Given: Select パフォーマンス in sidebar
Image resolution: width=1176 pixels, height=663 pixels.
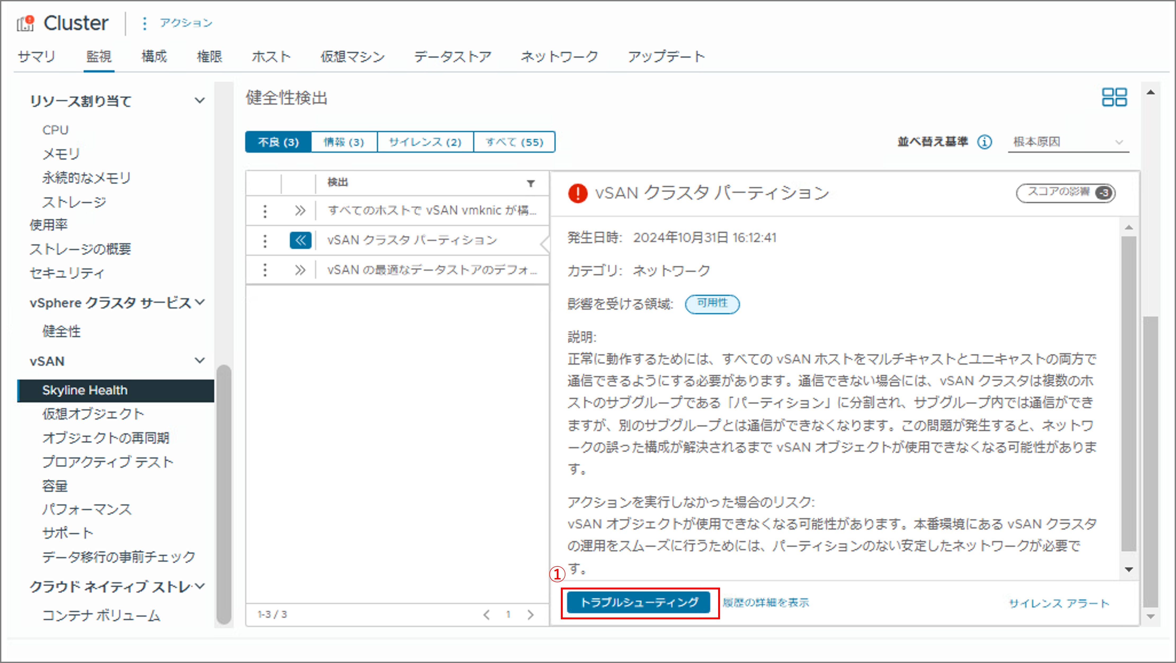Looking at the screenshot, I should (87, 509).
